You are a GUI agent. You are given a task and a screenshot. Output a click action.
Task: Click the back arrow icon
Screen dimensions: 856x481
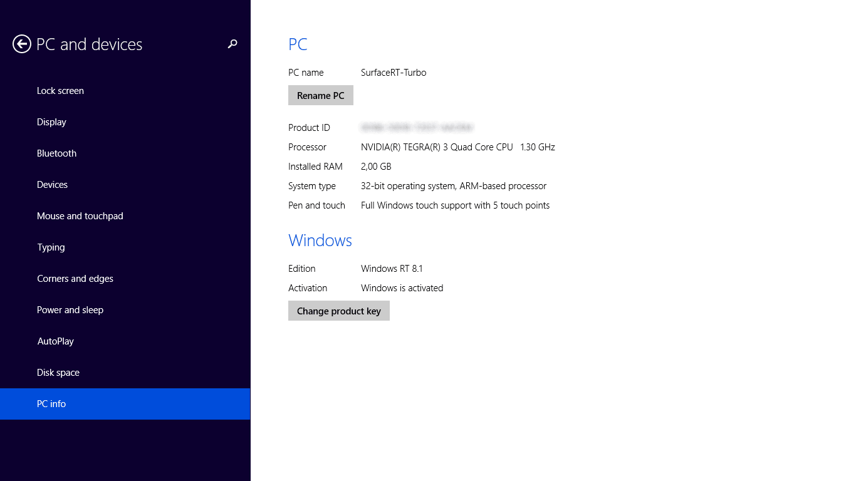(21, 44)
